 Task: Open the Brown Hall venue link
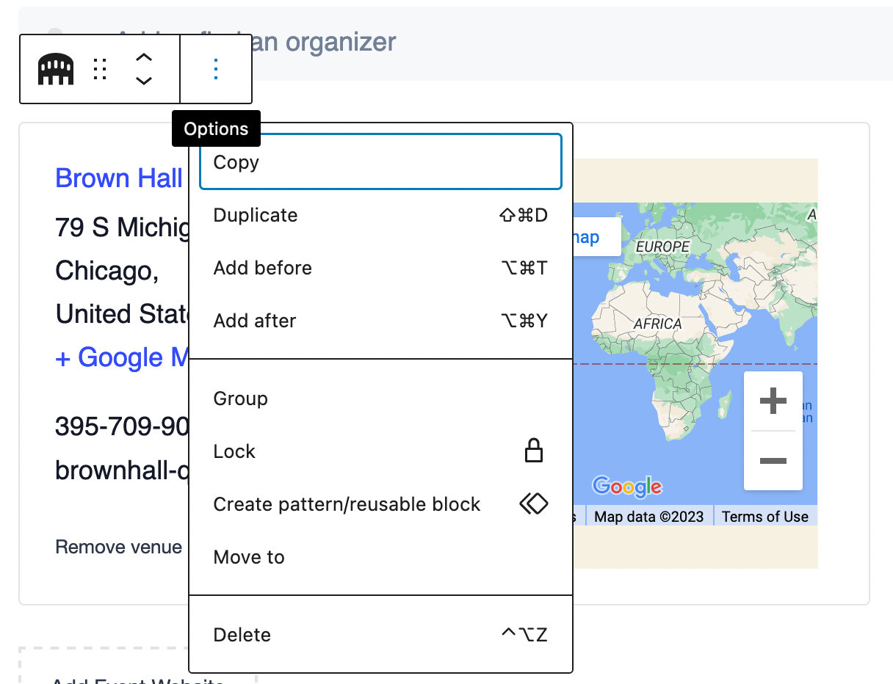pos(119,178)
